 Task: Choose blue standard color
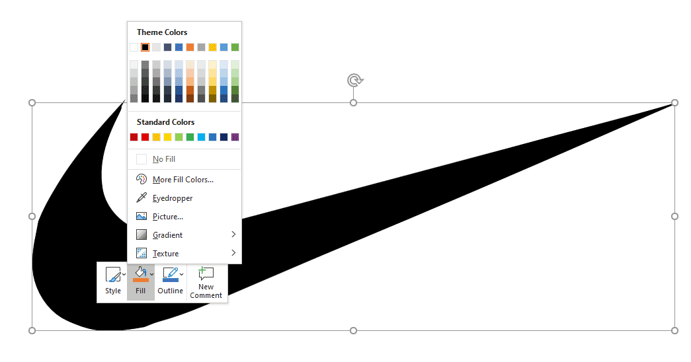[x=212, y=137]
